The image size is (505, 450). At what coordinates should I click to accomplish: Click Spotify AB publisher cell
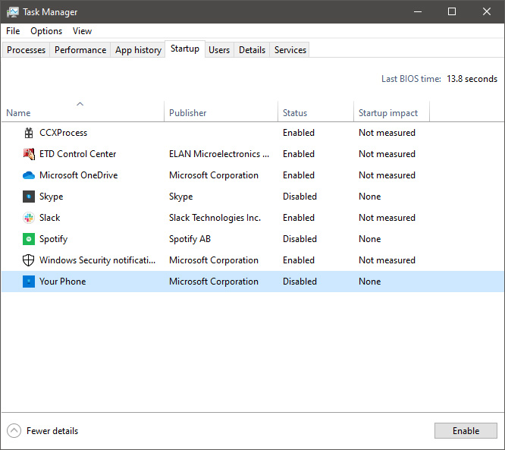(x=190, y=239)
